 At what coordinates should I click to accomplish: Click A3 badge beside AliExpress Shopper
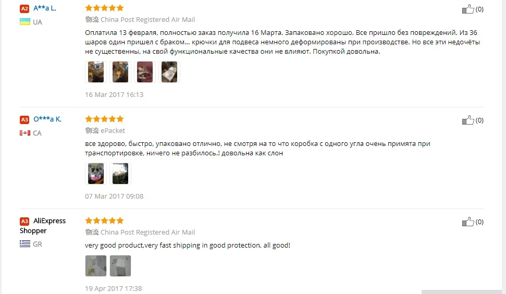24,222
